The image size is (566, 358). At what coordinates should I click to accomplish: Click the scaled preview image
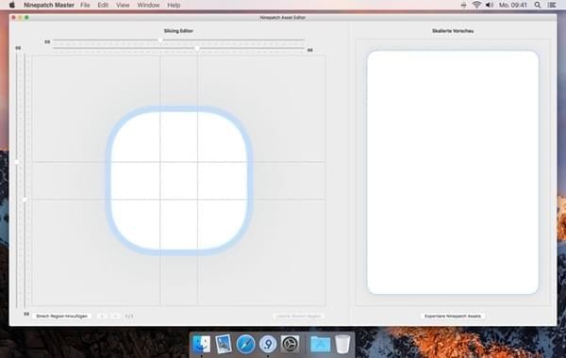(453, 172)
